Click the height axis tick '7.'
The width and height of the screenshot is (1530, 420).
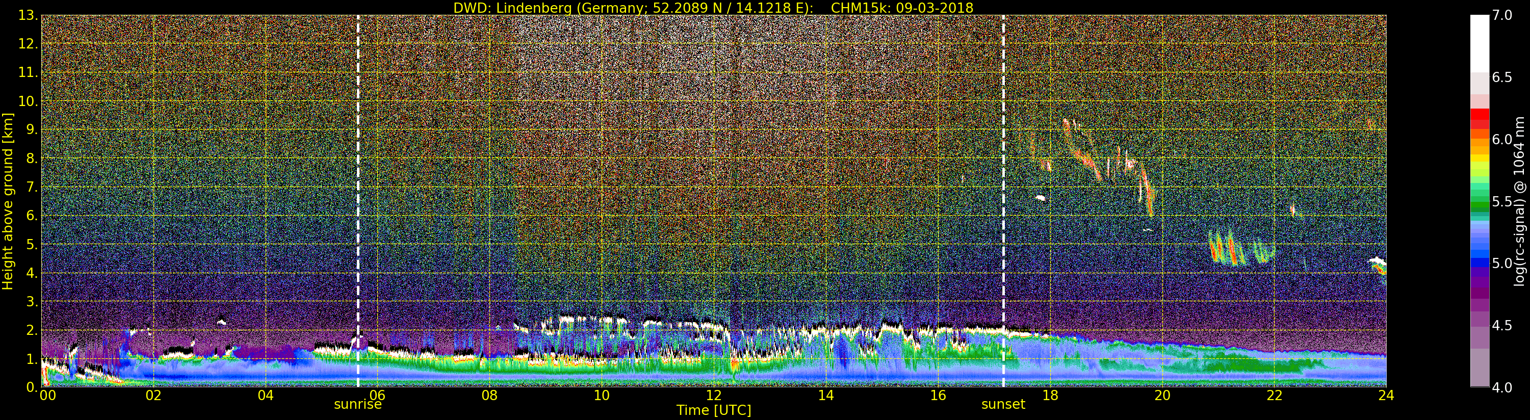(32, 188)
